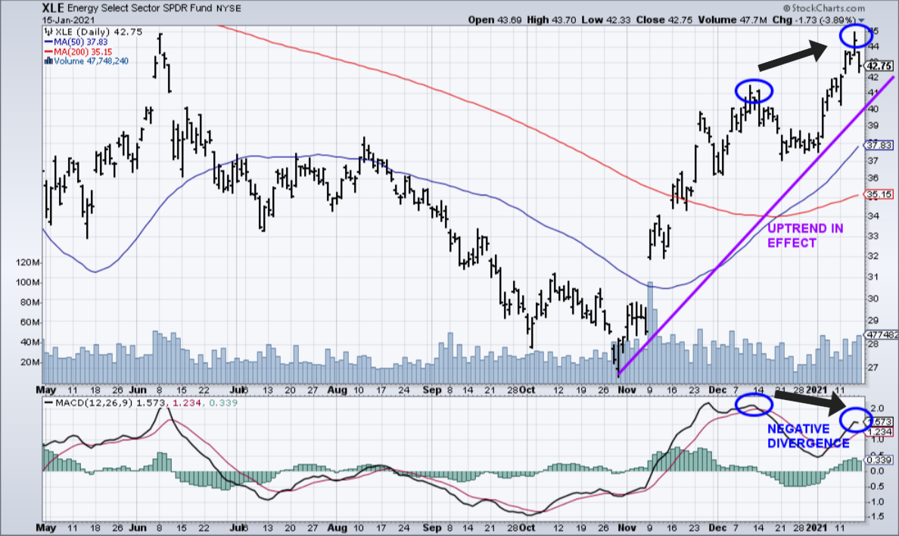
Task: Click the 100M label on the volume axis
Action: tap(28, 282)
